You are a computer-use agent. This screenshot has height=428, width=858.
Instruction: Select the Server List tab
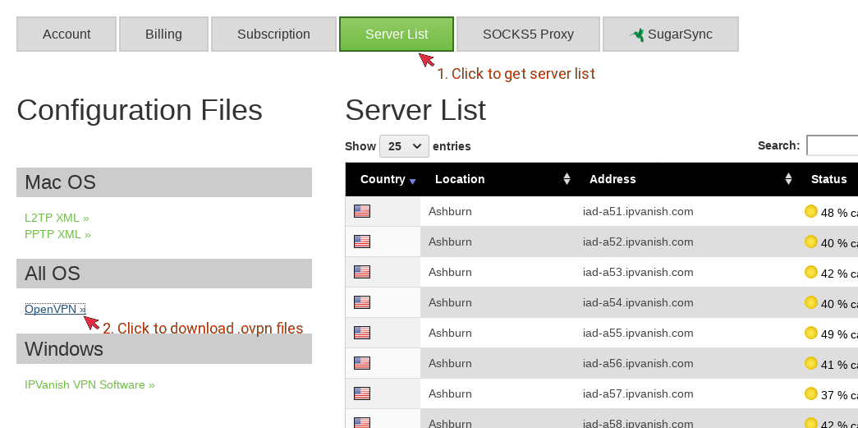click(x=397, y=35)
